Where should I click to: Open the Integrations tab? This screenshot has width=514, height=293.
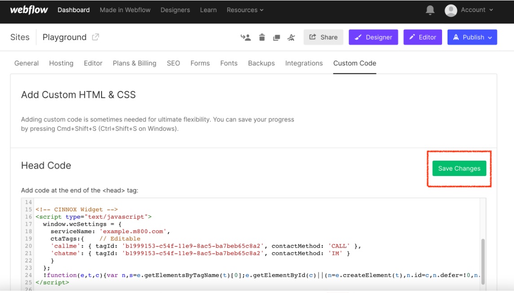coord(304,63)
